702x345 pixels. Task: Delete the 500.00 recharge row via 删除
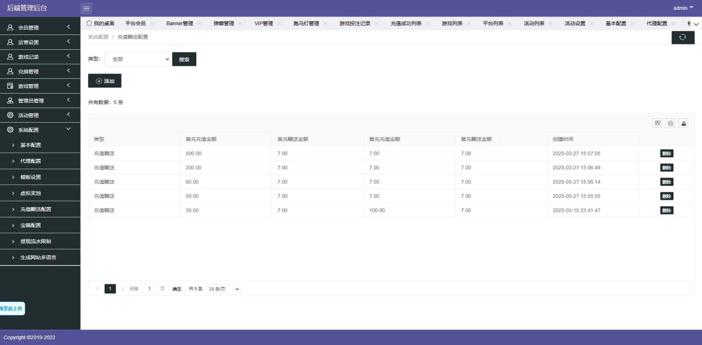click(666, 153)
